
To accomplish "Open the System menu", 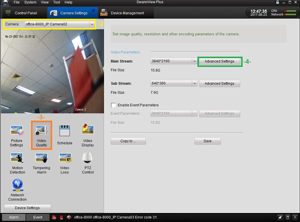I will tap(30, 2).
